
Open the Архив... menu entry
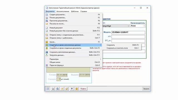pyautogui.click(x=74, y=42)
